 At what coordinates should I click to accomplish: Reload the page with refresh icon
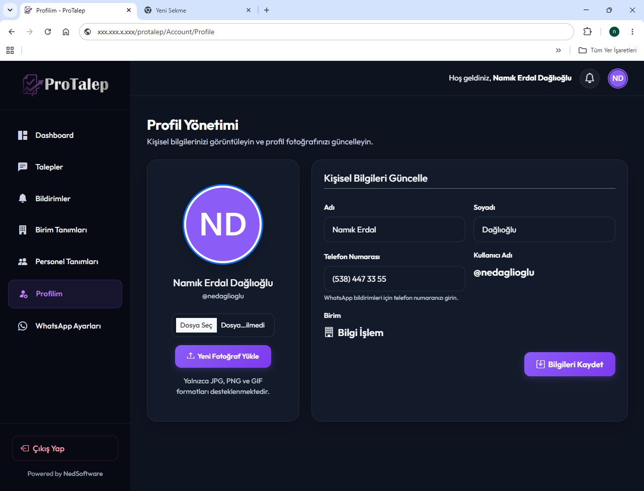[48, 32]
